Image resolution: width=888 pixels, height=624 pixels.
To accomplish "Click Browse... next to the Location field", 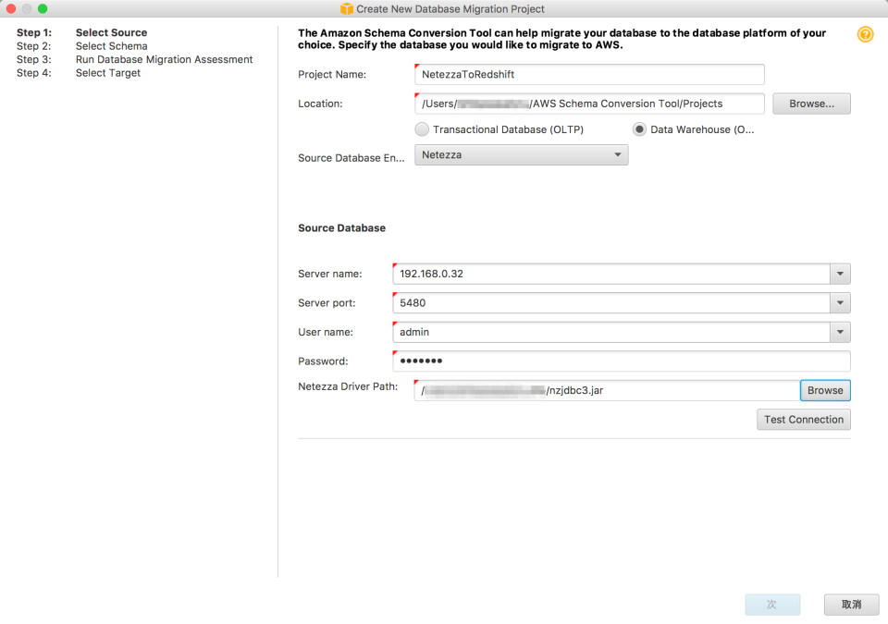I will [811, 103].
